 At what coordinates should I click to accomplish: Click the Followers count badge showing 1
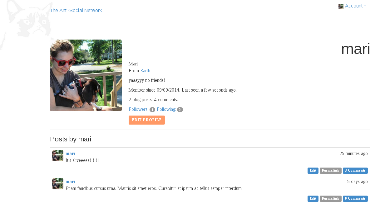pos(152,110)
